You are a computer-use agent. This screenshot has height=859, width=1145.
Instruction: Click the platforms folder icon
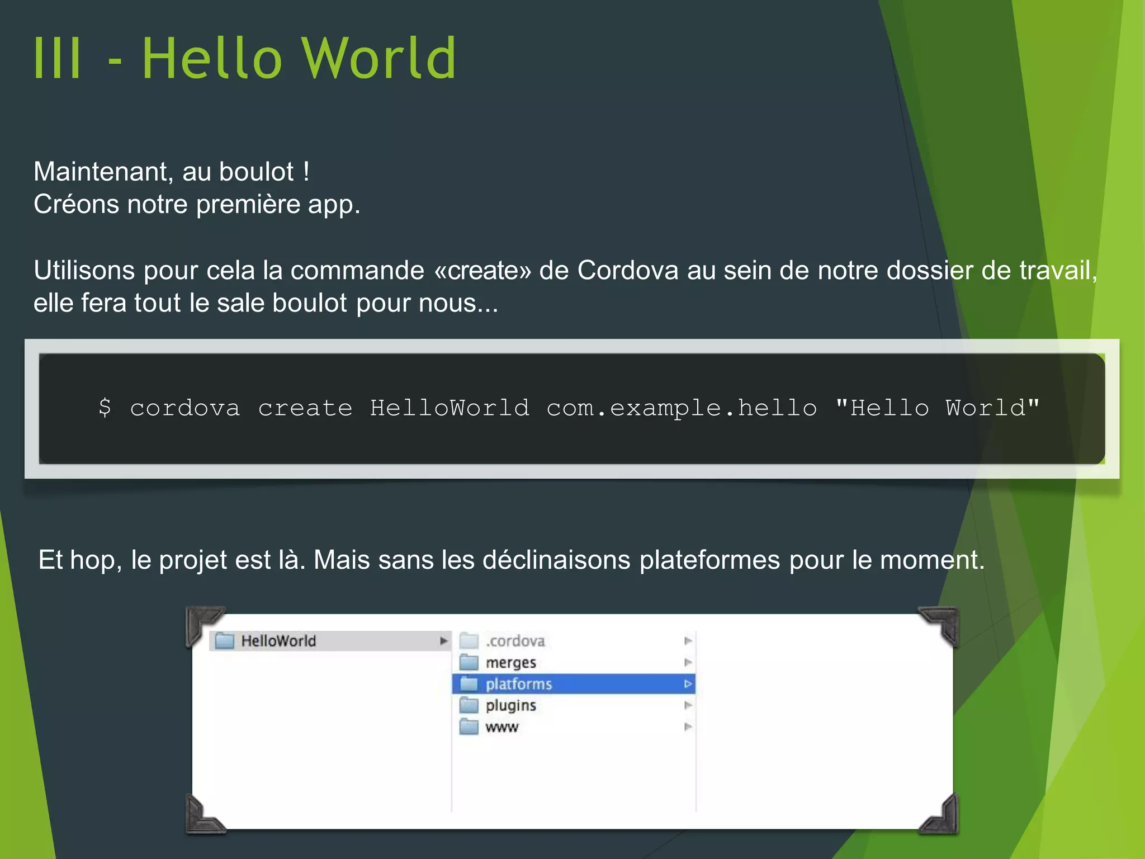[x=469, y=683]
